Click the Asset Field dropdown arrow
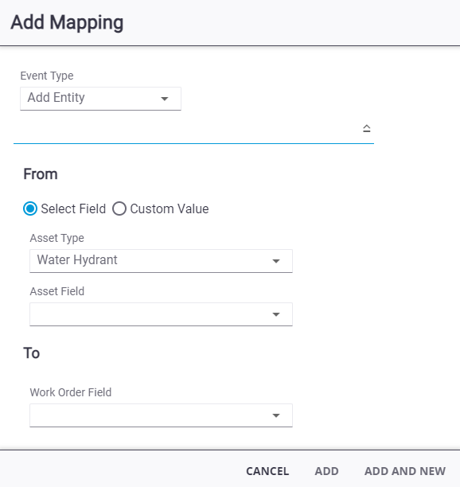 click(x=276, y=314)
